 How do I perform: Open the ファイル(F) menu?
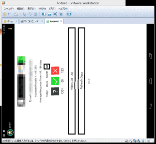tap(8, 9)
